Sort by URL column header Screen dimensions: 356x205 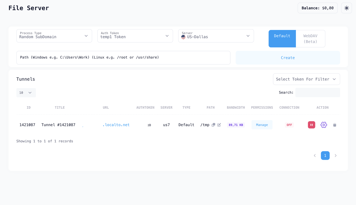click(x=106, y=107)
